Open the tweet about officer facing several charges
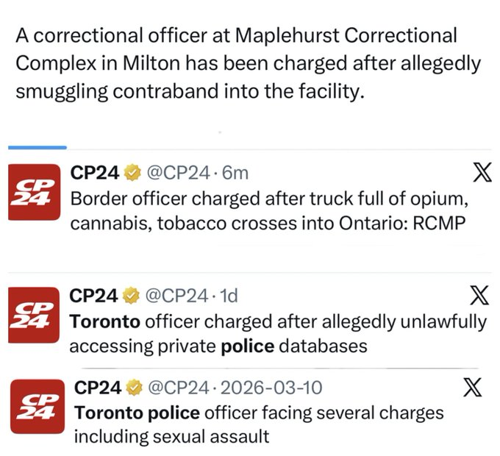The image size is (500, 456). (x=259, y=424)
